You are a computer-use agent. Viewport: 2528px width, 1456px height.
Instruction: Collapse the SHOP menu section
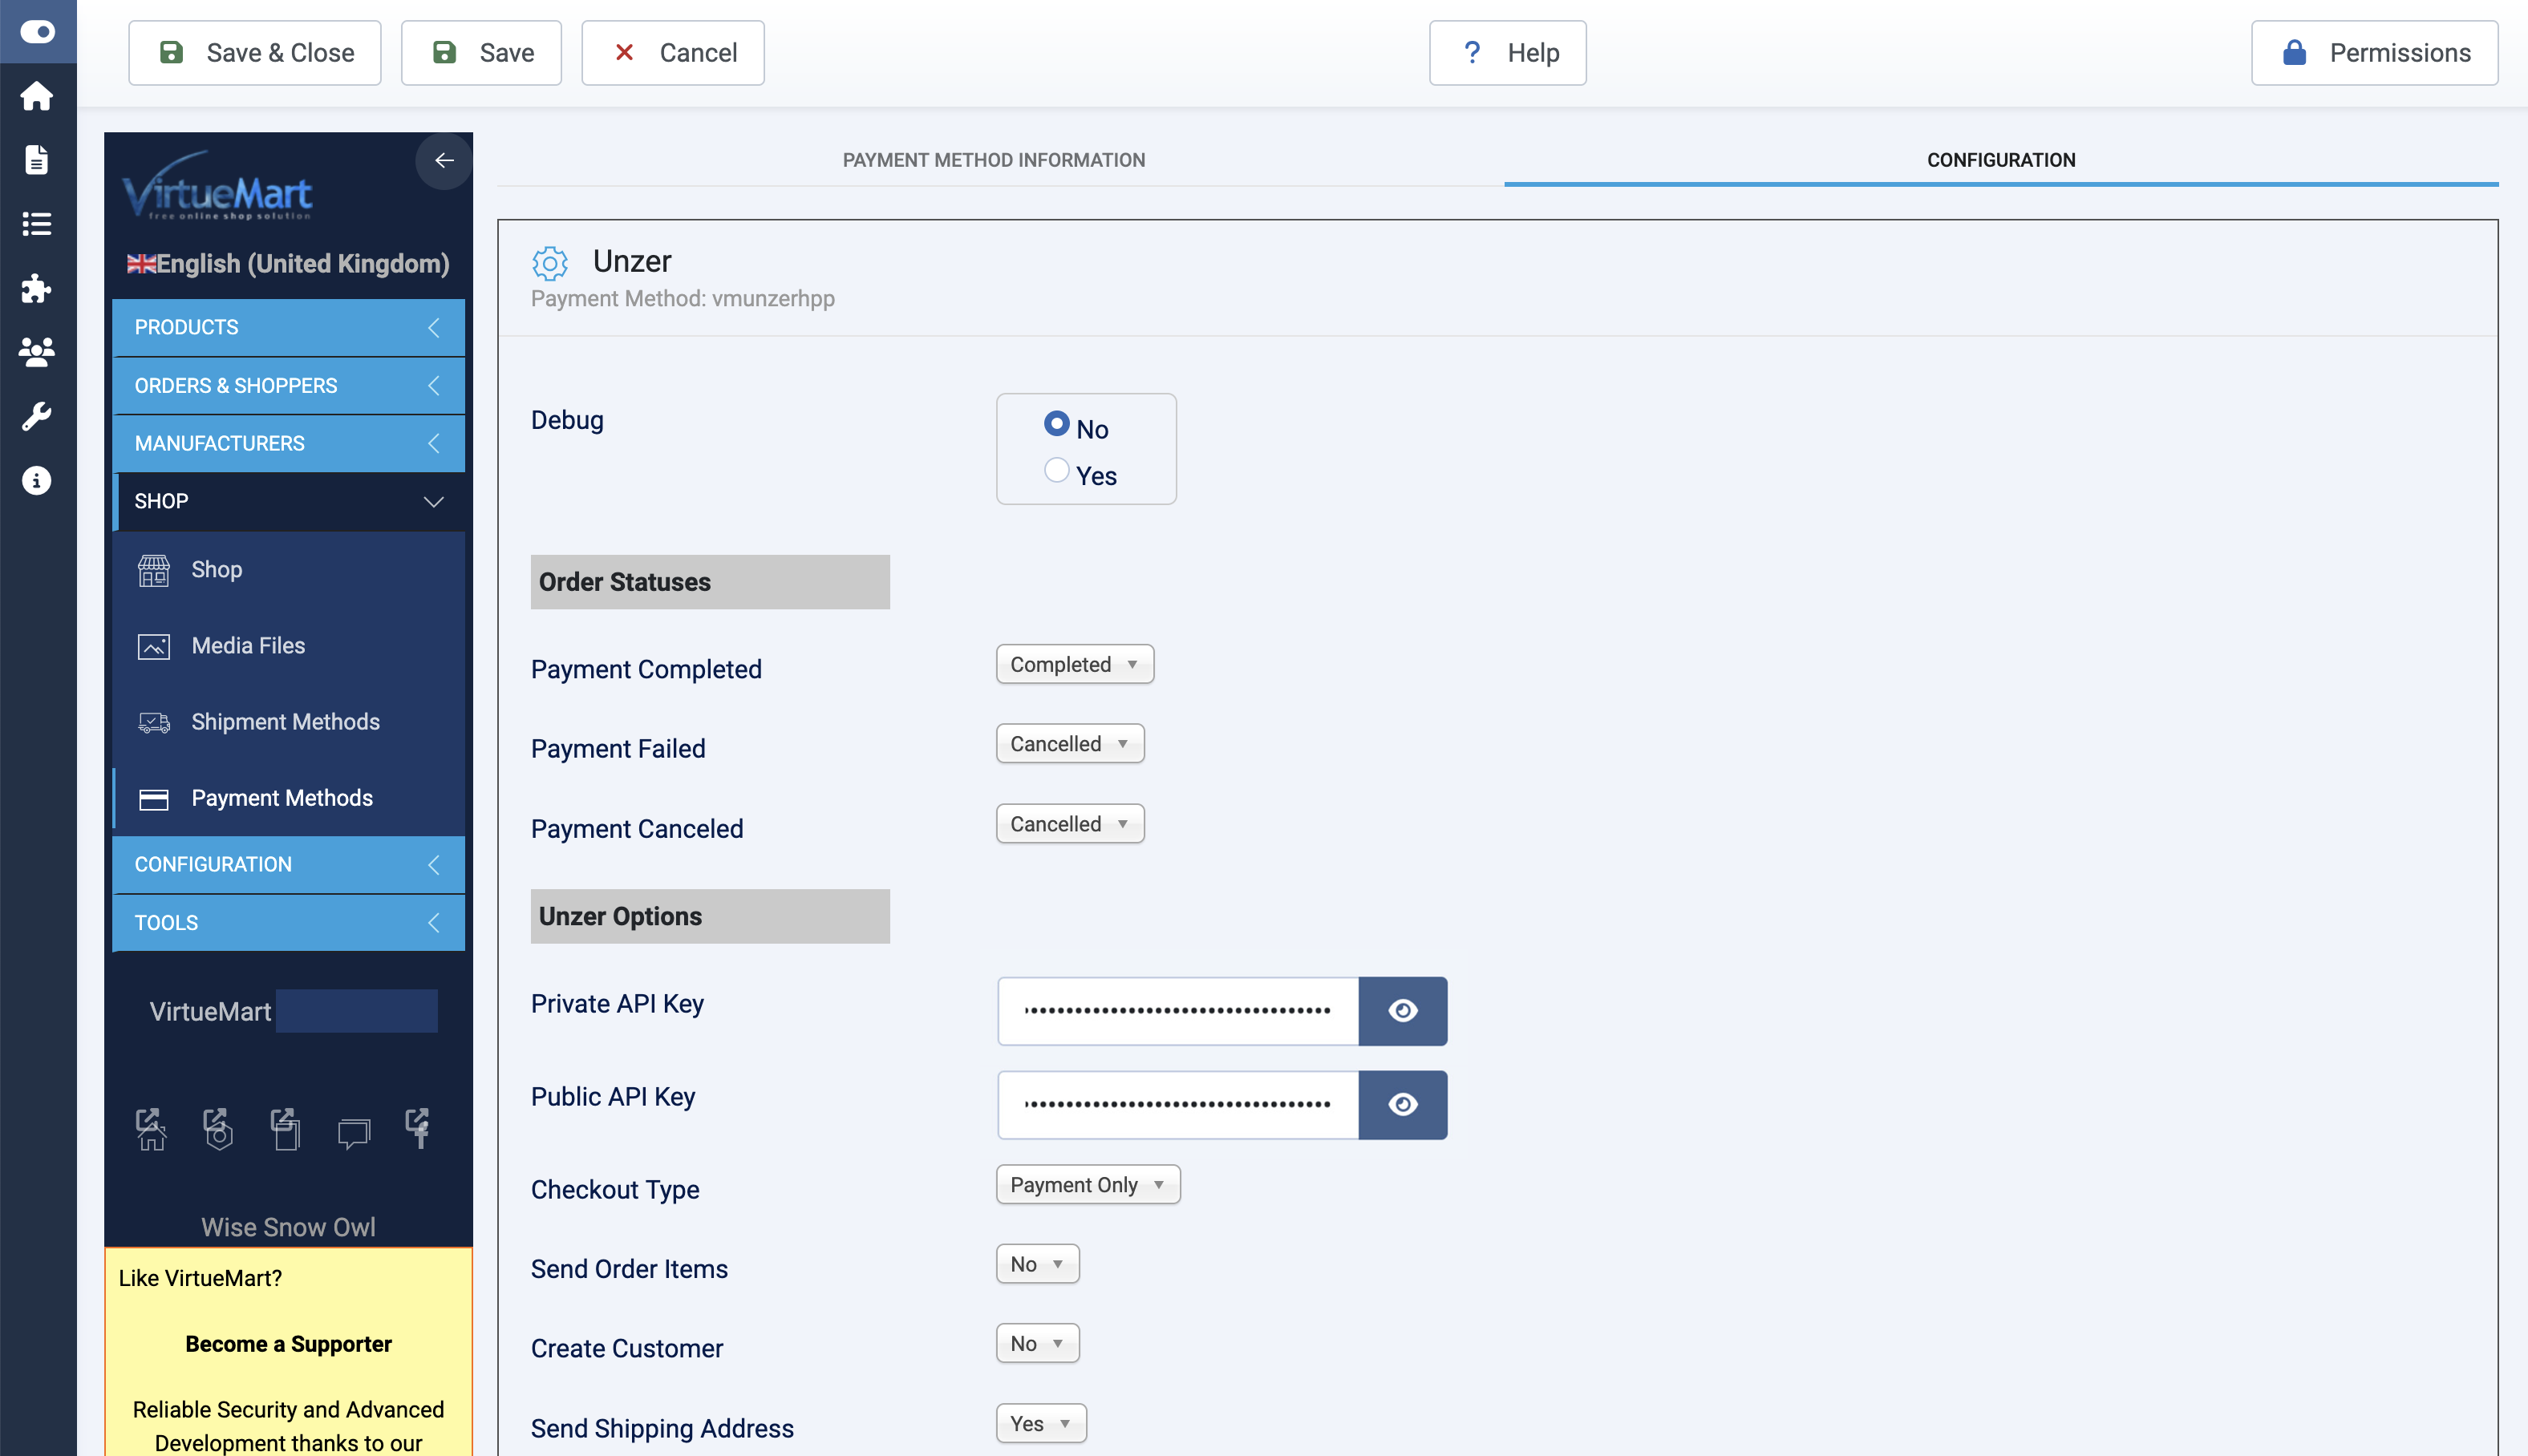coord(288,501)
